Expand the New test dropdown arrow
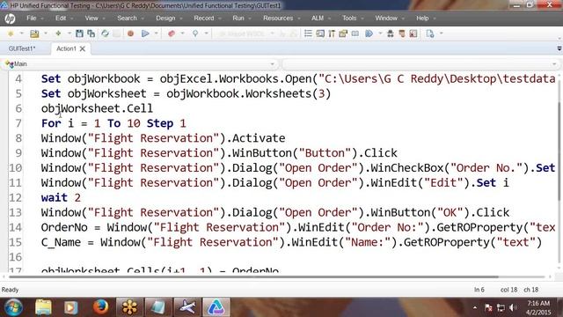563x317 pixels. [x=21, y=33]
